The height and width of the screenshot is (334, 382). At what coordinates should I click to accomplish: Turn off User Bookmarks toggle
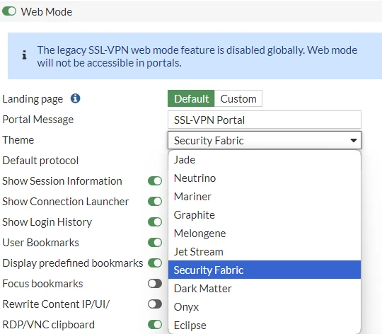tap(155, 243)
